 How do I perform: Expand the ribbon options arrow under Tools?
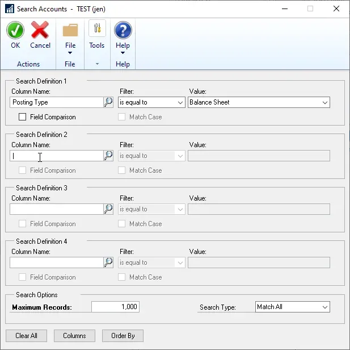(x=97, y=64)
